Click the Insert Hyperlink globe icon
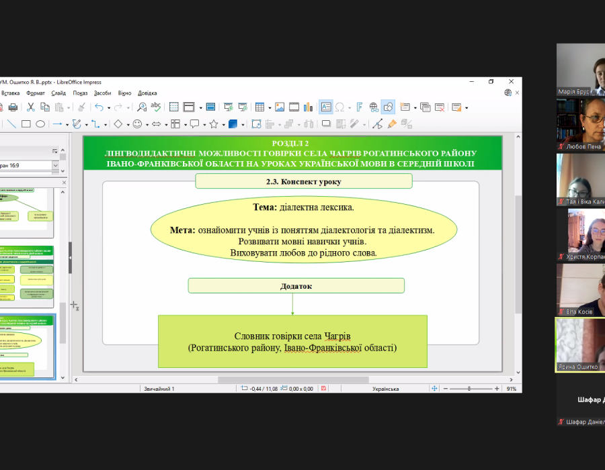This screenshot has width=605, height=470. (374, 107)
